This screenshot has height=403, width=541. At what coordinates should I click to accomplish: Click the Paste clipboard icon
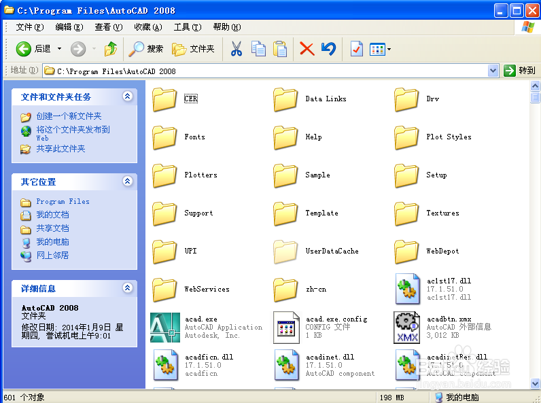click(x=280, y=49)
